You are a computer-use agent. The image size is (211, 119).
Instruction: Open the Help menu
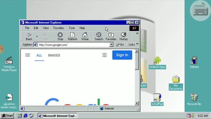click(x=82, y=28)
